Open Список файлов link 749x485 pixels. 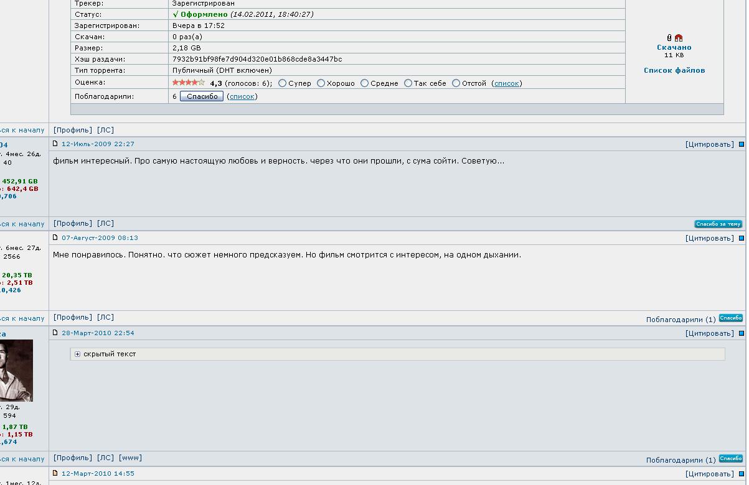coord(674,70)
